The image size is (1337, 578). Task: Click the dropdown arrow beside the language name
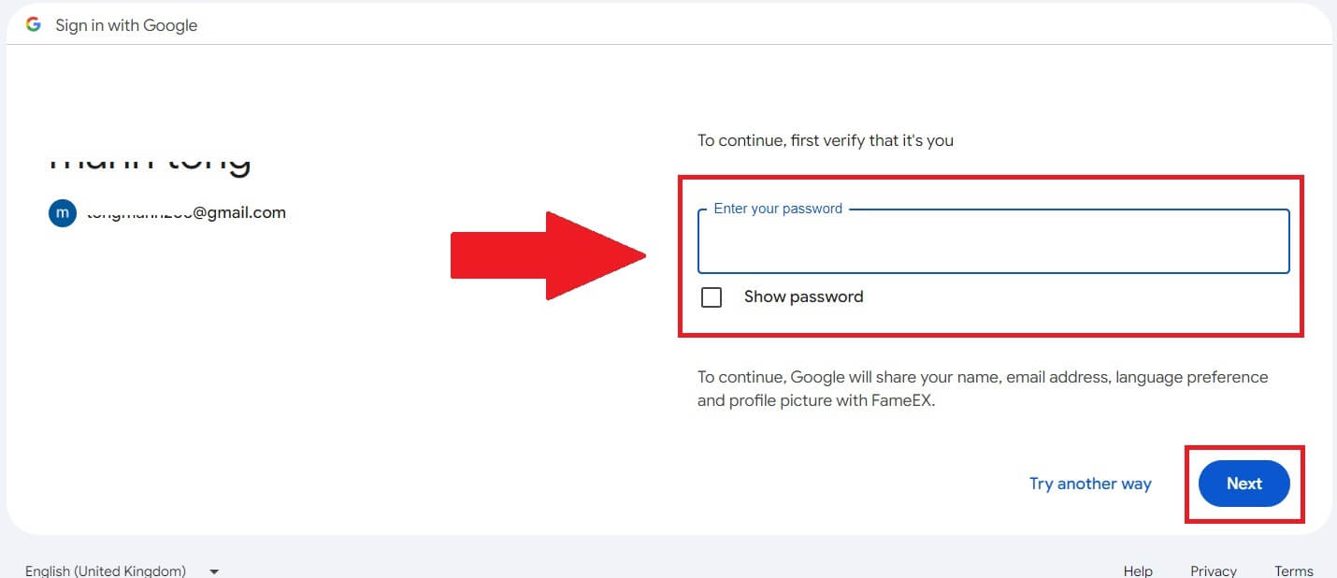coord(213,570)
